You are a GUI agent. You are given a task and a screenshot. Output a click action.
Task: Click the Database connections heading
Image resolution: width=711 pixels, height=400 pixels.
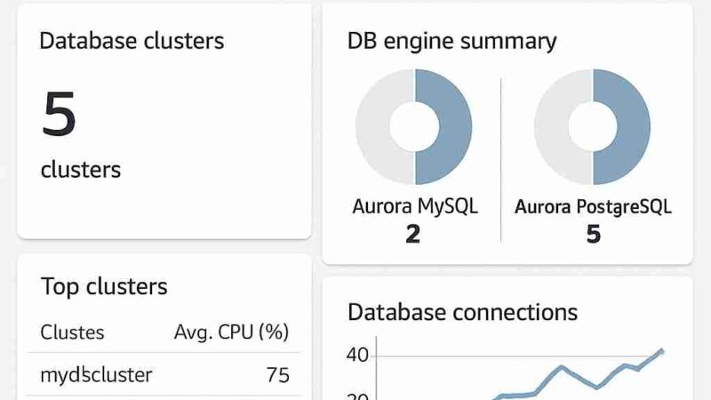[462, 312]
